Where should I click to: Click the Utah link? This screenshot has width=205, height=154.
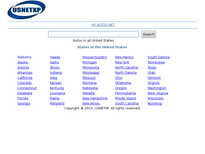[x=151, y=72]
